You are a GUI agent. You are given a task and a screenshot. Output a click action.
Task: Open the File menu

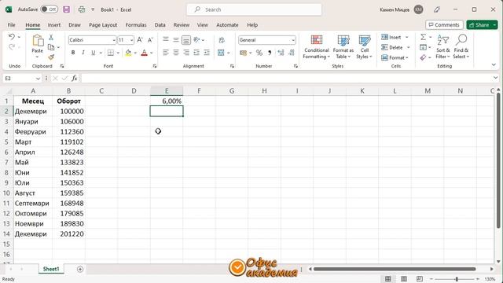click(x=11, y=24)
